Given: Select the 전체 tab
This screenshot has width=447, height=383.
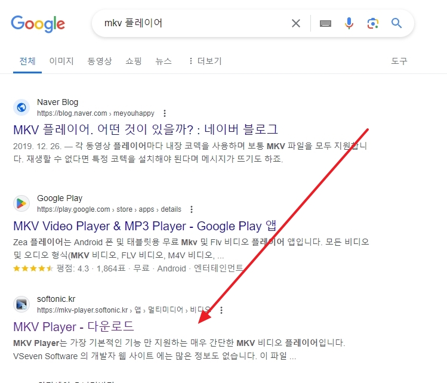Looking at the screenshot, I should [x=27, y=61].
